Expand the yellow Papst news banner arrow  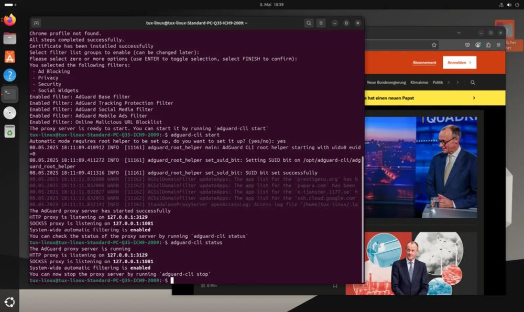(x=474, y=98)
